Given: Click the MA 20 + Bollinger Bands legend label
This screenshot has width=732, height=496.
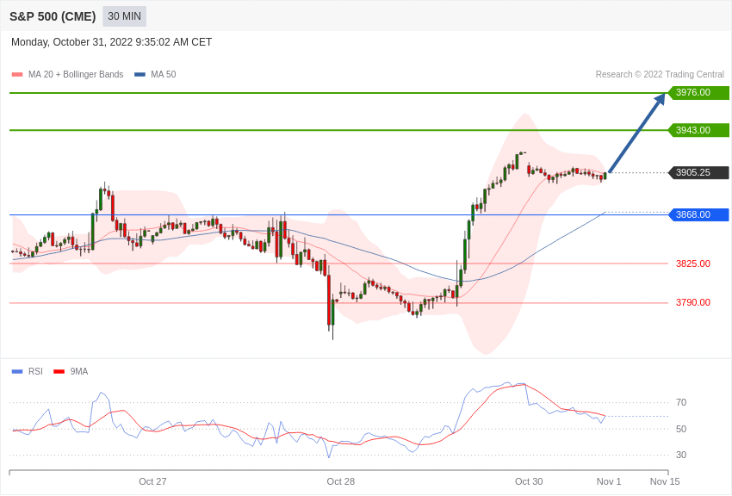Looking at the screenshot, I should click(x=76, y=74).
